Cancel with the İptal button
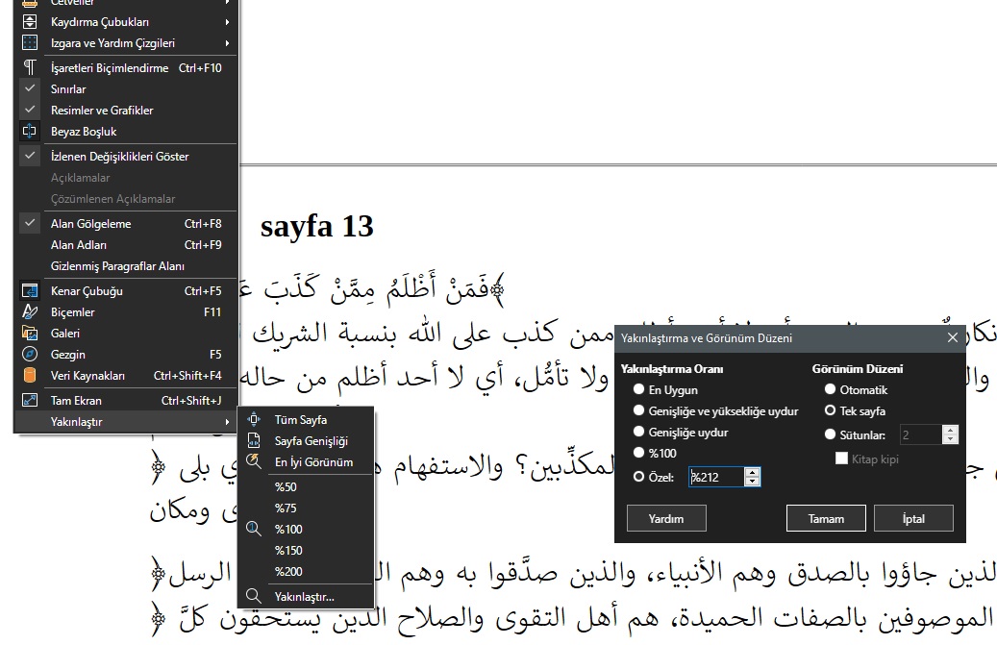997x645 pixels. 913,518
